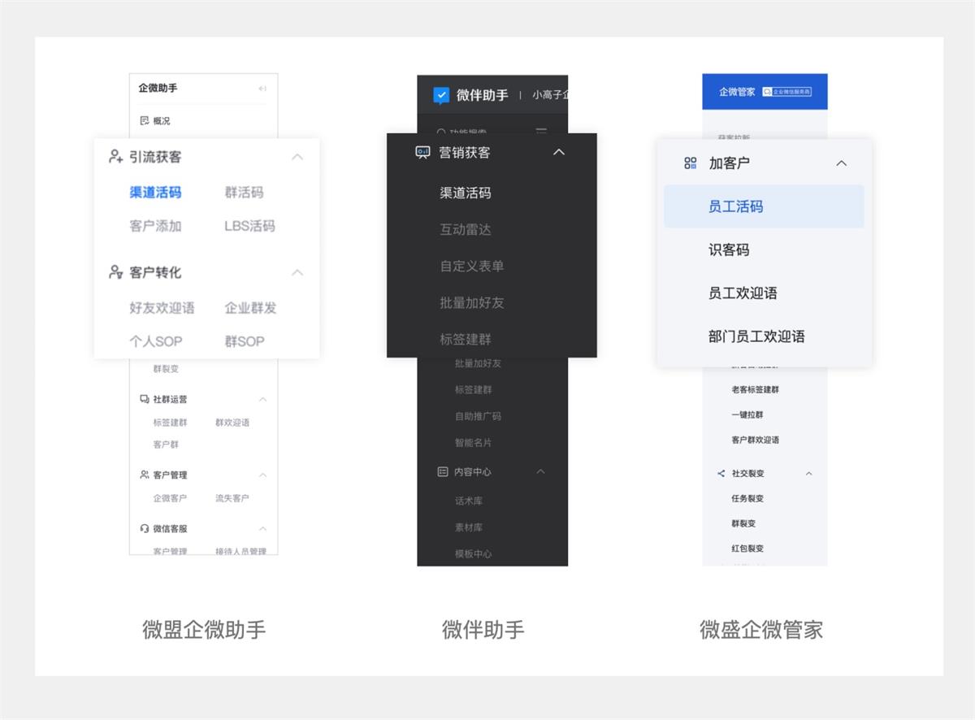Screen dimensions: 975x720
Task: Click the 微信客服 headset icon
Action: (x=145, y=528)
